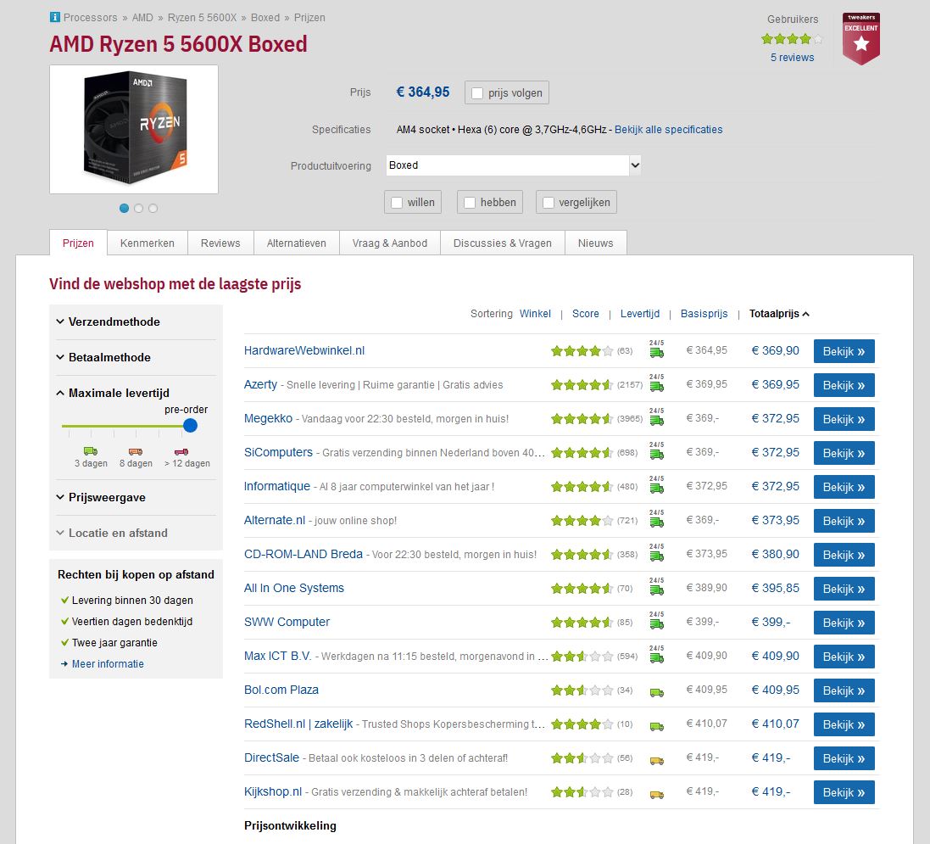Click Bekijk button for Kijkshop.nl
The height and width of the screenshot is (844, 930).
pyautogui.click(x=844, y=792)
